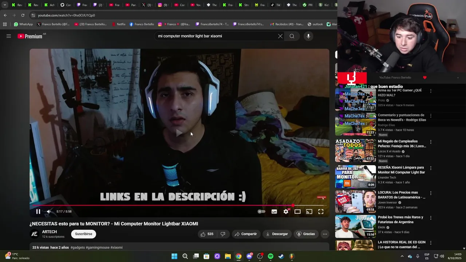Viewport: 466px width, 262px height.
Task: Enter fullscreen mode in the player
Action: tap(321, 211)
